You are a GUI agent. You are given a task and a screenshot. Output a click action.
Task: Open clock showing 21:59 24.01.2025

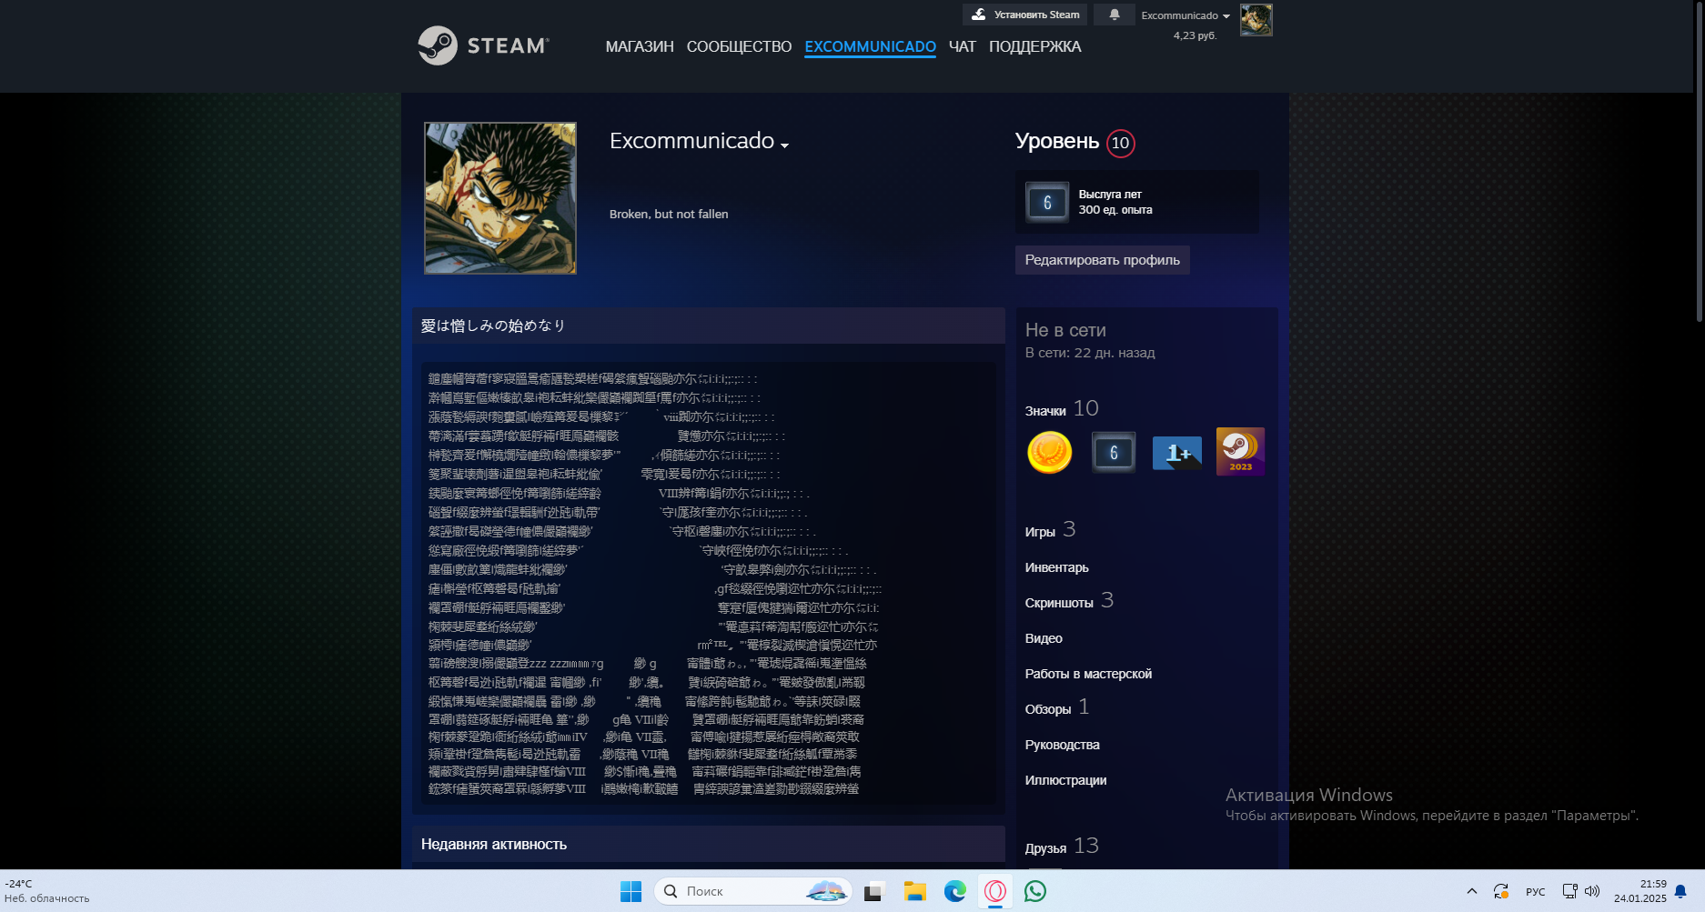point(1640,891)
